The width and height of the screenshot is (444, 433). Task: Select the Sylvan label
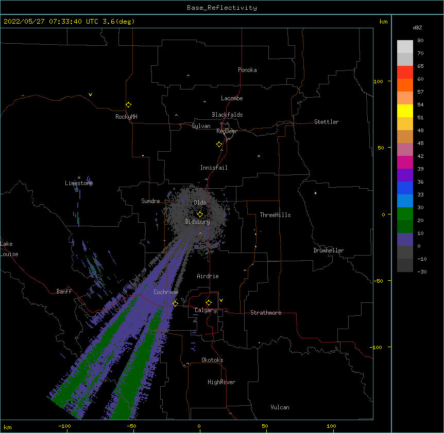coord(201,126)
